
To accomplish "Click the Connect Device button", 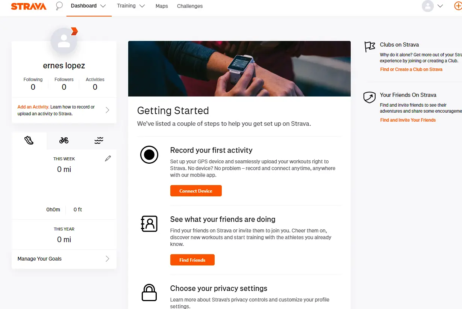I will point(196,191).
